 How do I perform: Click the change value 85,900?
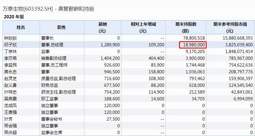pyautogui.click(x=158, y=65)
